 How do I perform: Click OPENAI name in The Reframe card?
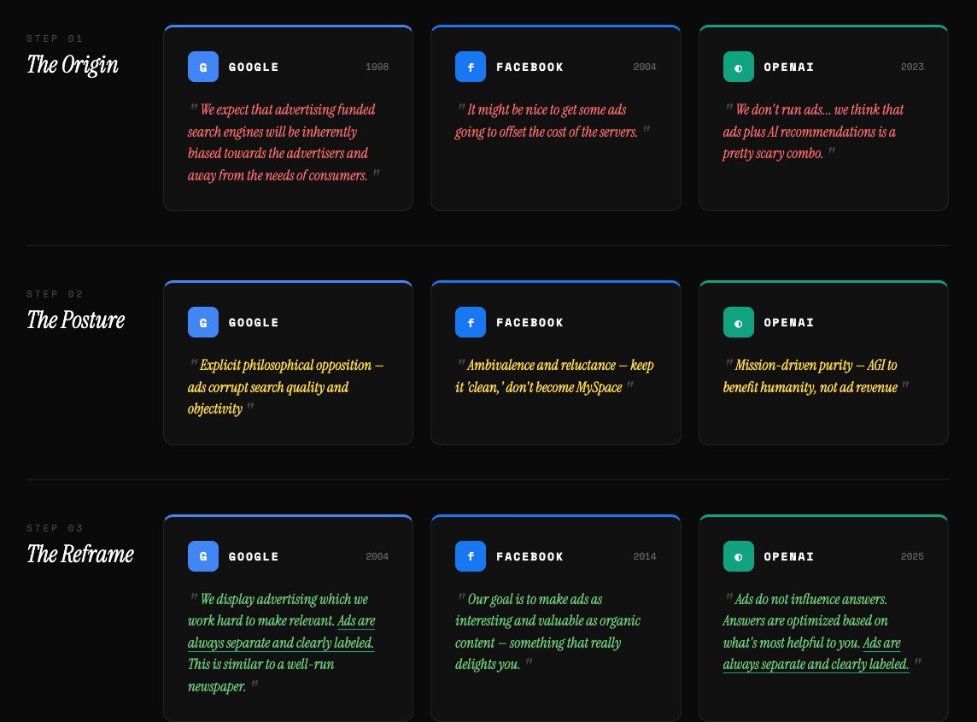(789, 556)
